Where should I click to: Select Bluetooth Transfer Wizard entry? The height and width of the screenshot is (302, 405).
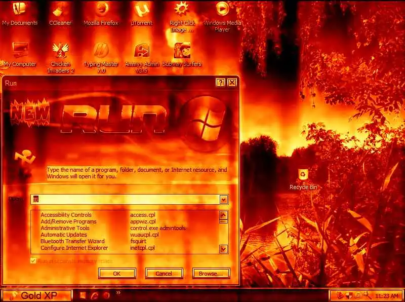(72, 241)
